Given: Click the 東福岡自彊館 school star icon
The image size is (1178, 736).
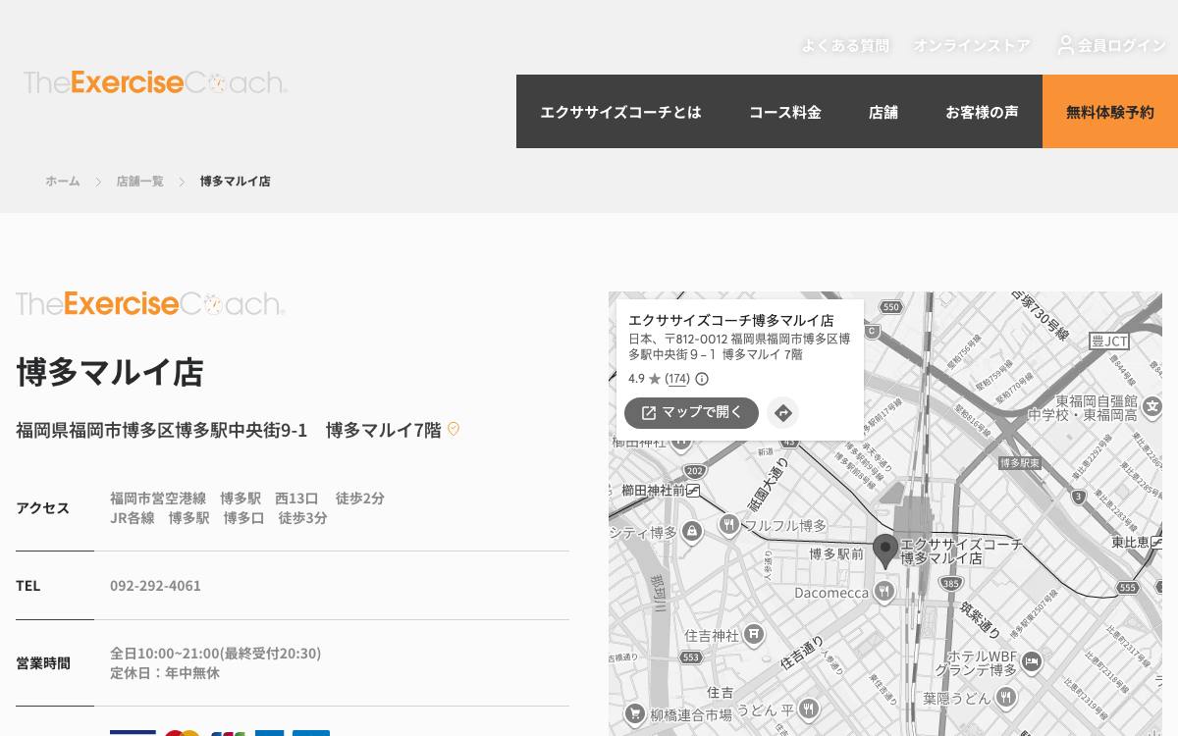Looking at the screenshot, I should click(x=1152, y=406).
